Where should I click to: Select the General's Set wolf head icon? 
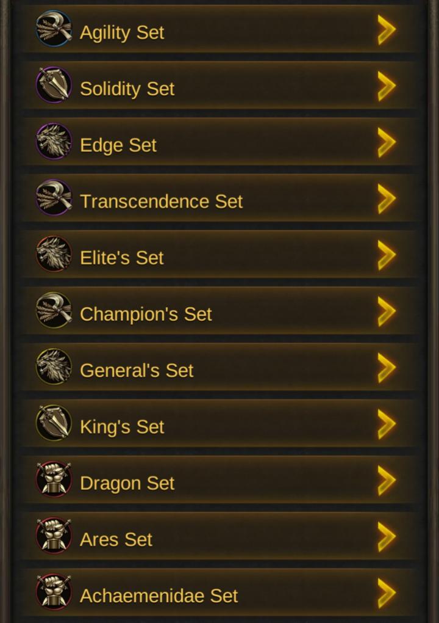click(53, 366)
